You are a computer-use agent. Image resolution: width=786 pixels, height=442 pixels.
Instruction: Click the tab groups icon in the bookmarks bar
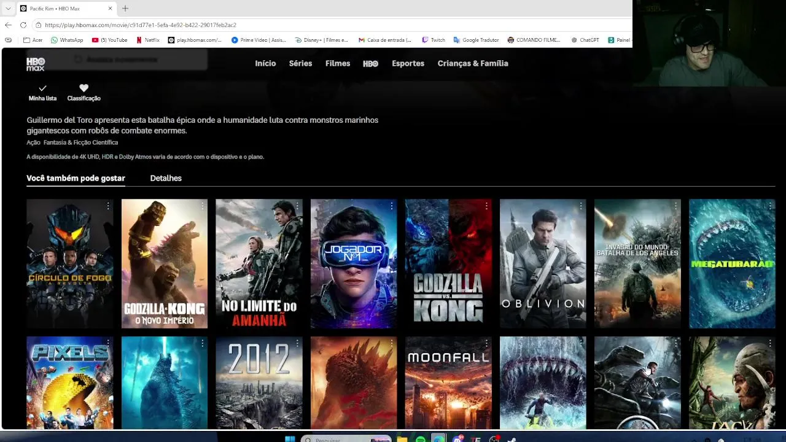click(x=8, y=40)
